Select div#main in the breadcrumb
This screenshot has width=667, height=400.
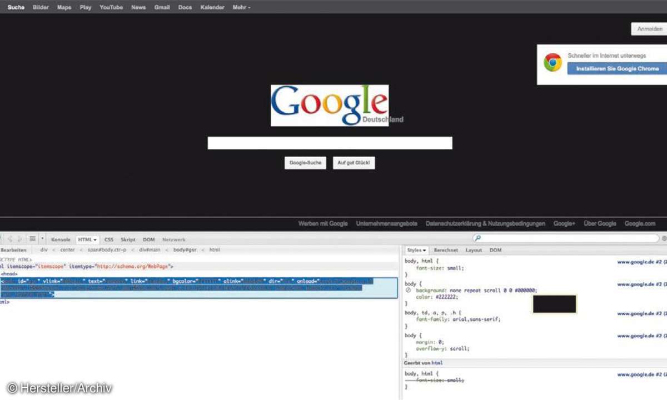pos(150,251)
